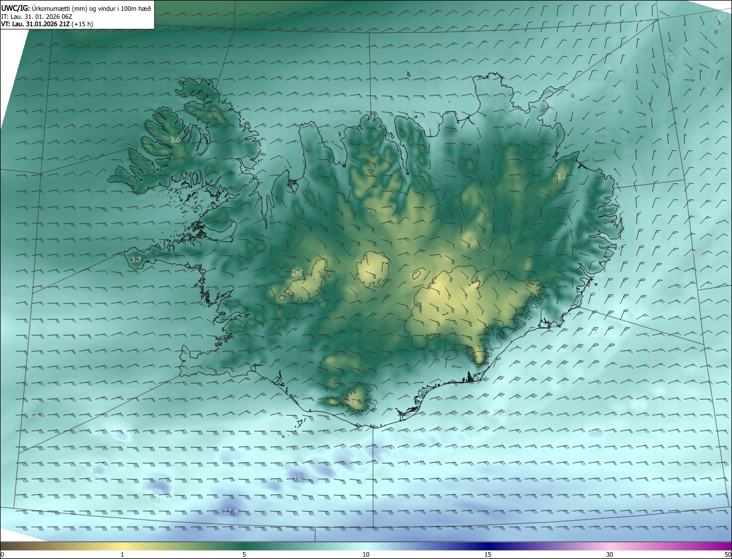
Task: Click the 2.6 value on the southern glacier
Action: click(x=353, y=402)
